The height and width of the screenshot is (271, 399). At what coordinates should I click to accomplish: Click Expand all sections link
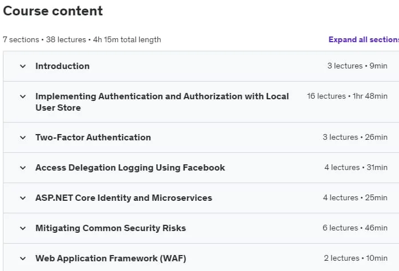364,39
